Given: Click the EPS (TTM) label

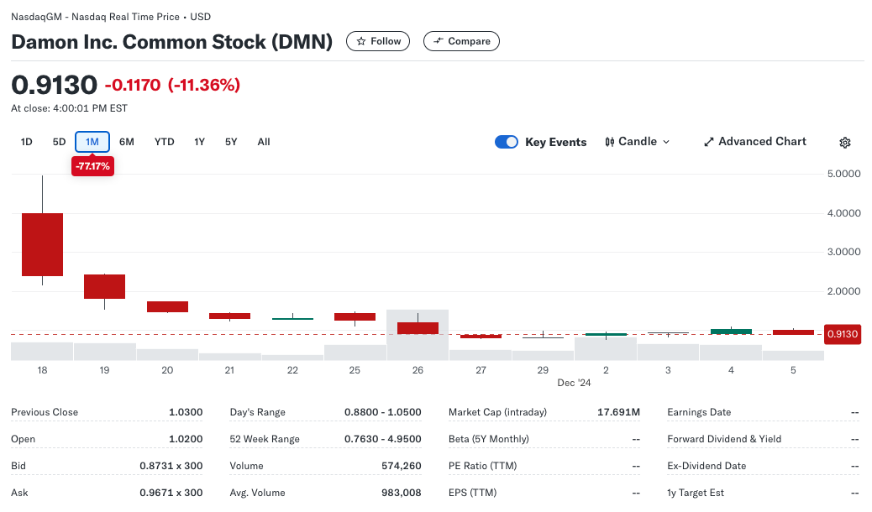Looking at the screenshot, I should (473, 492).
